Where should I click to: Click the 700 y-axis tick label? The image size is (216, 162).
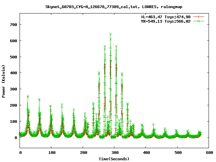[13, 25]
